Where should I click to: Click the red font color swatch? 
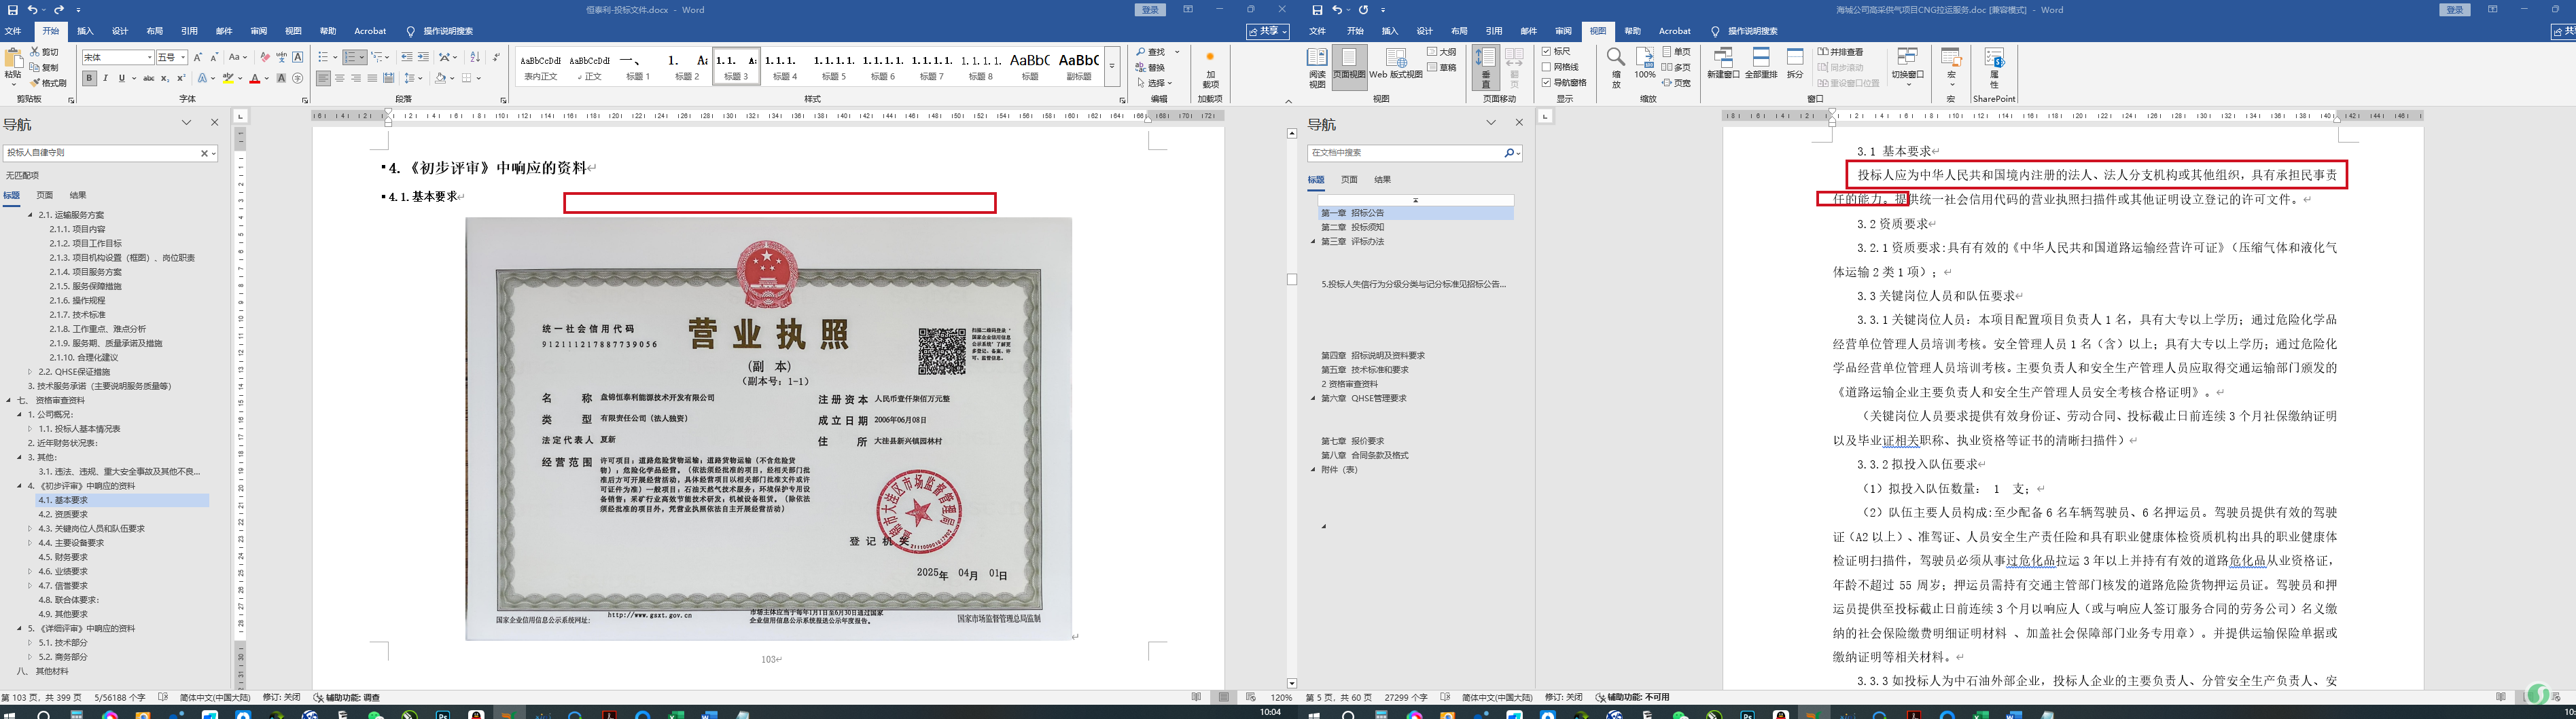coord(255,79)
